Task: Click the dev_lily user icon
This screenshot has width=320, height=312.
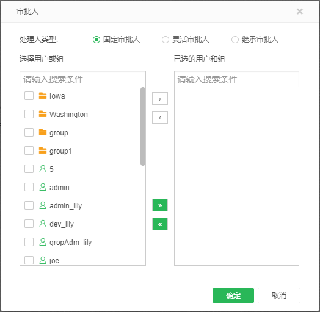Action: [43, 224]
